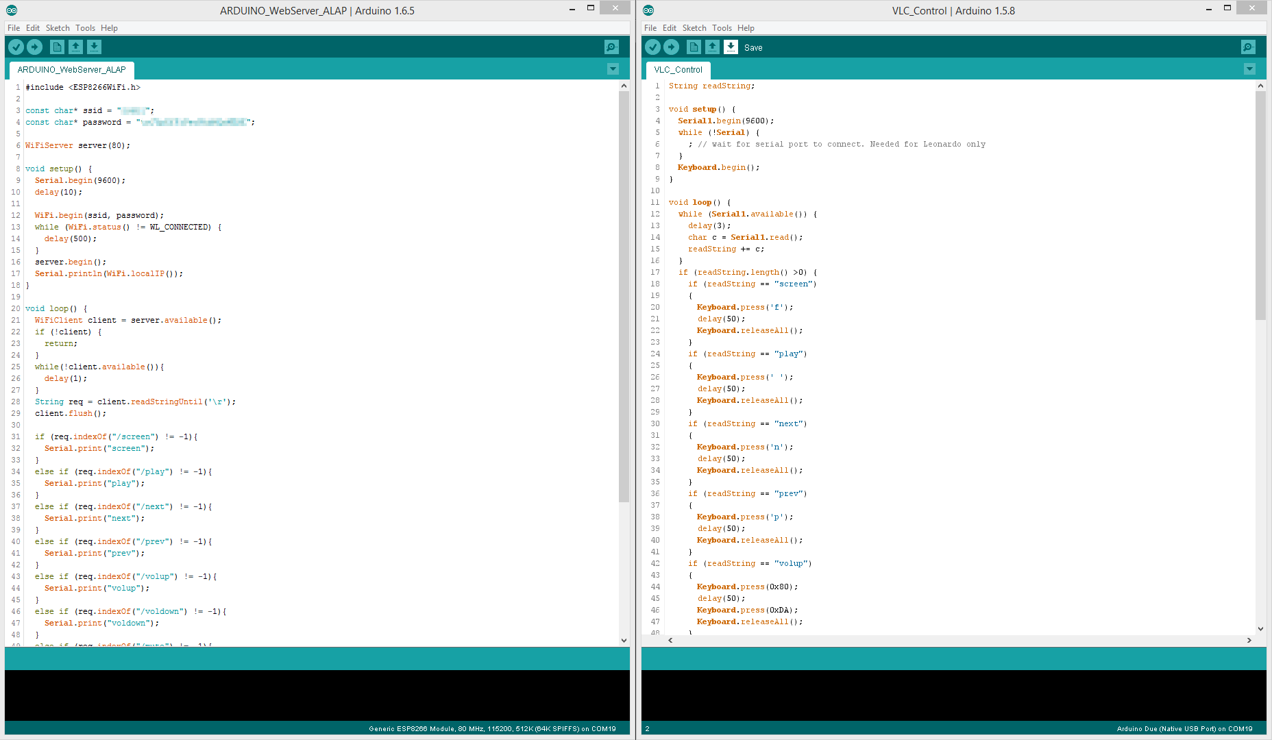Click 'Arduino Due (Native USB Port) on COM19' status
1272x740 pixels.
click(x=1184, y=729)
